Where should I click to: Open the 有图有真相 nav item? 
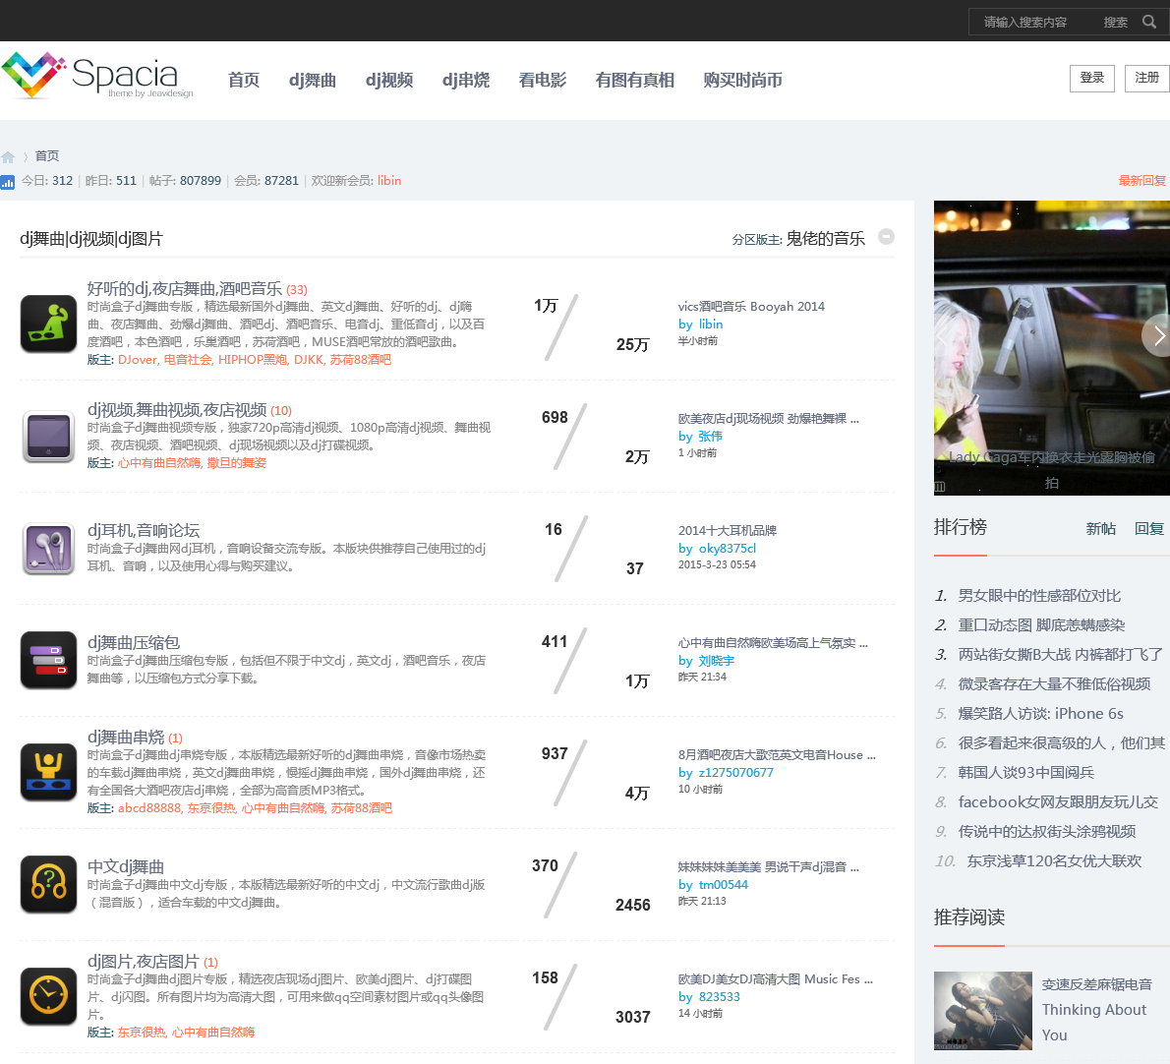pyautogui.click(x=635, y=80)
